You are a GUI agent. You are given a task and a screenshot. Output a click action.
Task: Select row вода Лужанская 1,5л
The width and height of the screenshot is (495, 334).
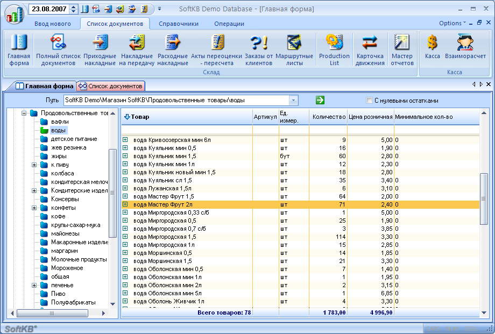[300, 188]
